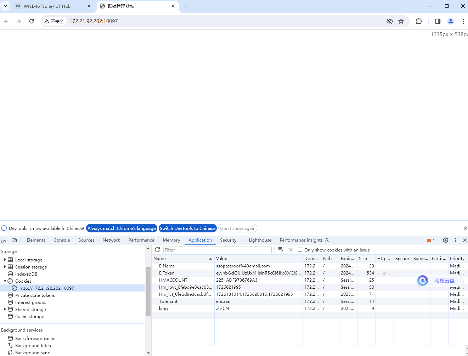Expand the Session storage tree node
Image resolution: width=468 pixels, height=356 pixels.
[x=5, y=267]
